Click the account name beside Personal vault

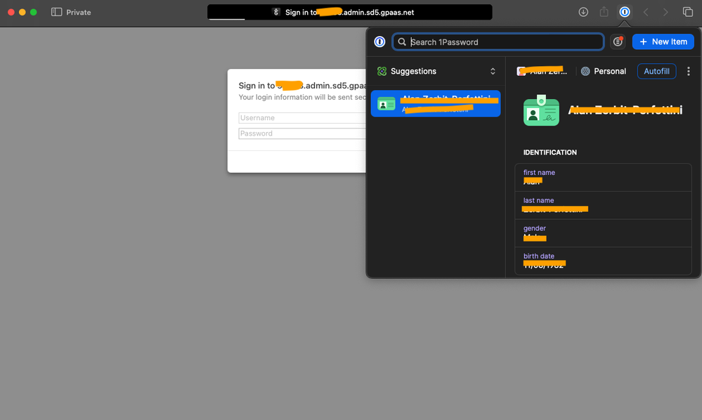541,72
